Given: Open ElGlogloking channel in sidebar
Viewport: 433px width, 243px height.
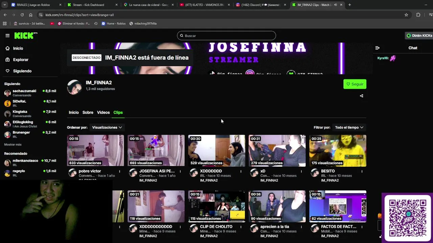Looking at the screenshot, I should tap(30, 124).
